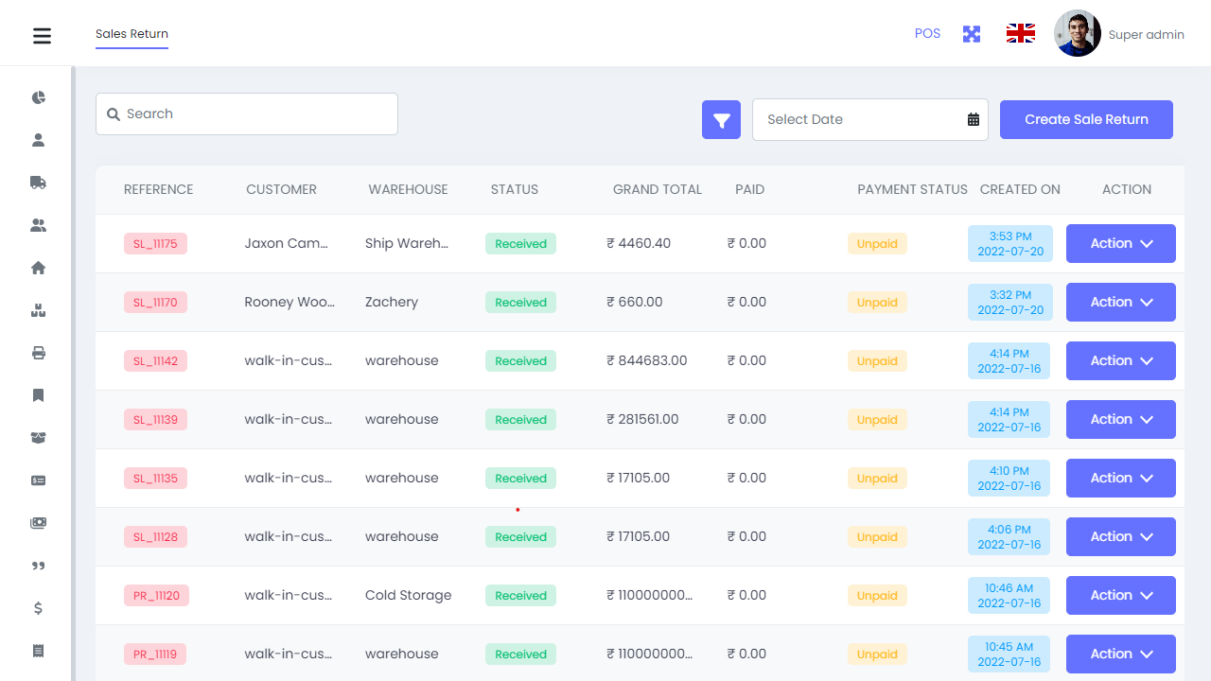This screenshot has width=1211, height=681.
Task: Open the language selector UK flag
Action: tap(1020, 34)
